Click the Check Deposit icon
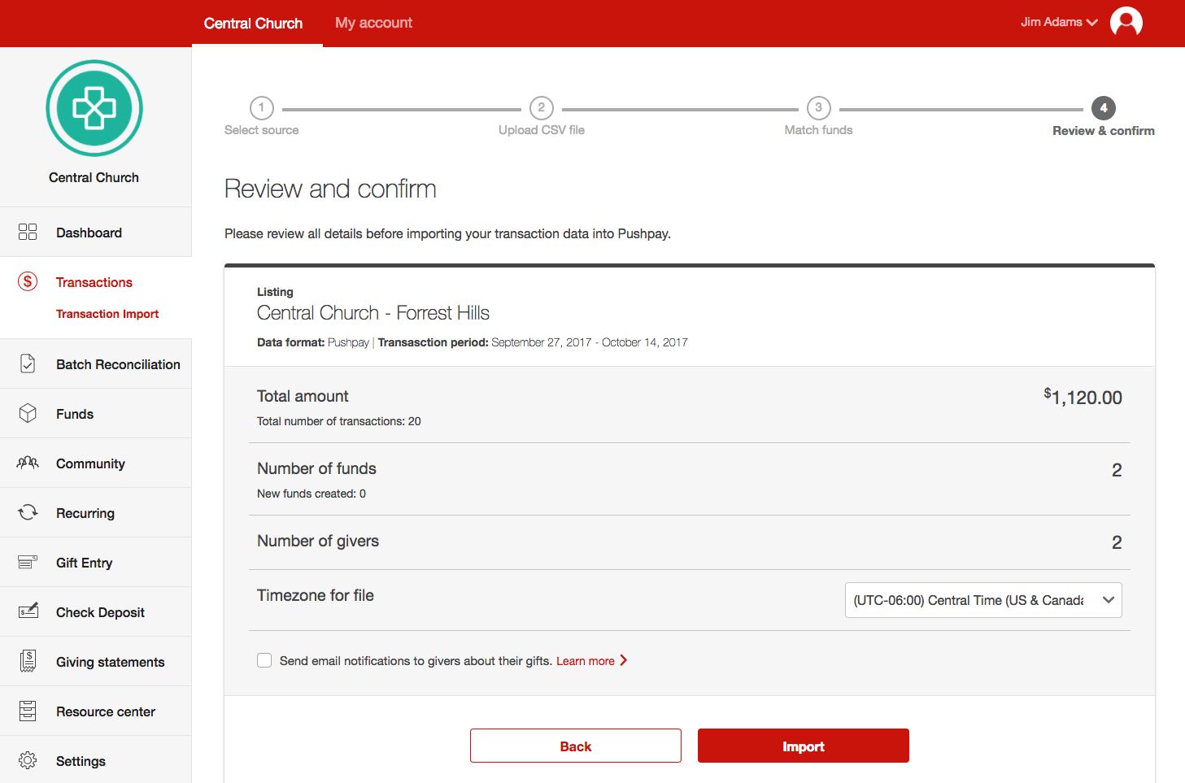Screen dimensions: 1185x783 click(28, 611)
